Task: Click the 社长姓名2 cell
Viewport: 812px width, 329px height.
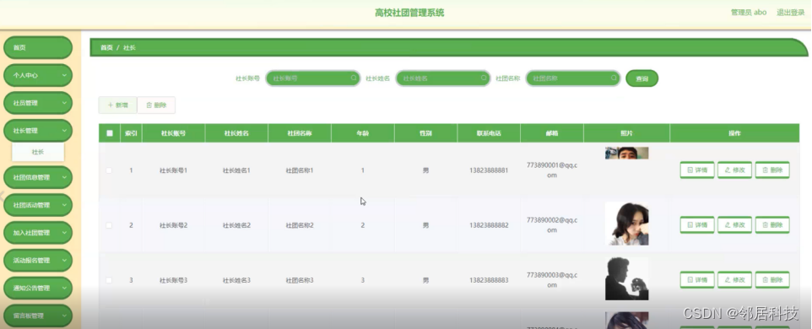Action: click(x=236, y=225)
